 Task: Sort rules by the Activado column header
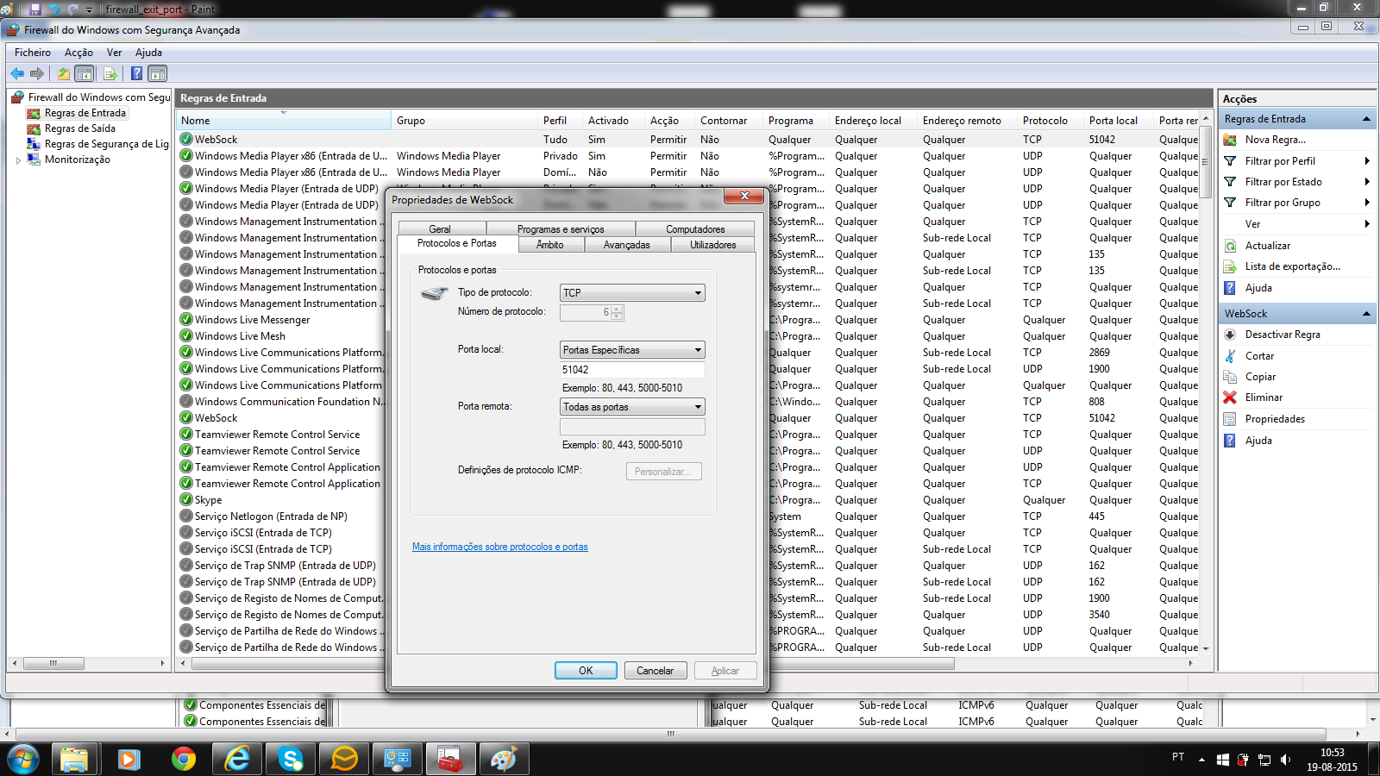(x=613, y=121)
